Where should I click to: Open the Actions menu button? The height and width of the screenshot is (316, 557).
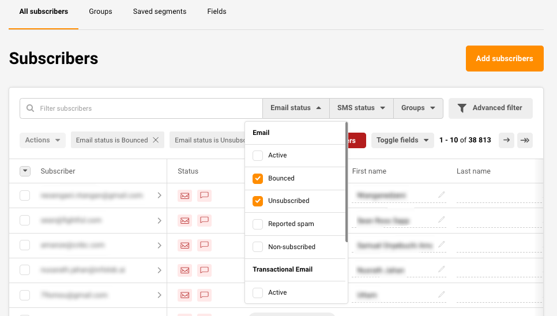43,140
